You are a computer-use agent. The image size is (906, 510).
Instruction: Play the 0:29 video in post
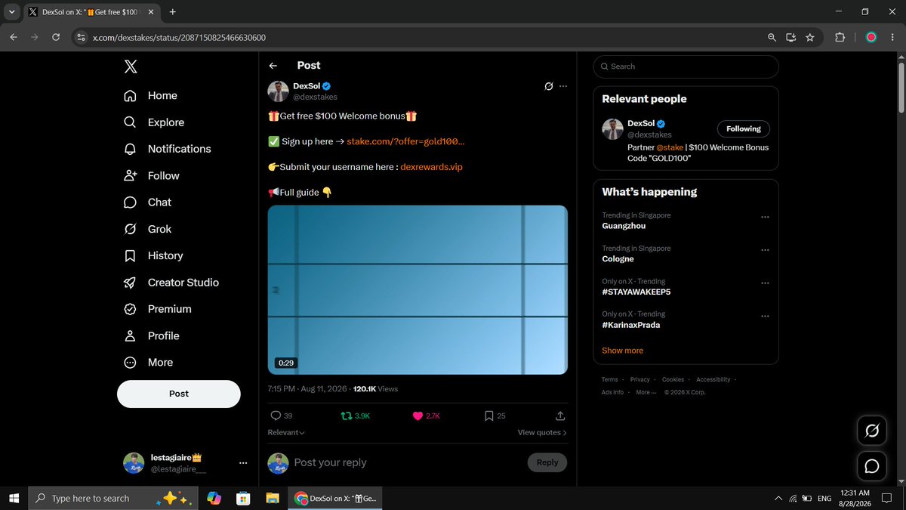(418, 290)
